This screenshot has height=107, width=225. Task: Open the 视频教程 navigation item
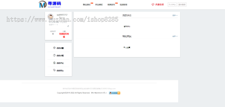123,5
